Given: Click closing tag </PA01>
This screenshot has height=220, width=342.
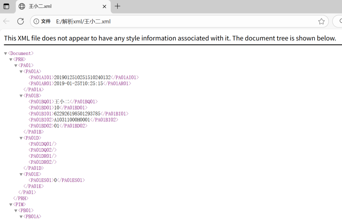Looking at the screenshot, I should (x=27, y=192).
